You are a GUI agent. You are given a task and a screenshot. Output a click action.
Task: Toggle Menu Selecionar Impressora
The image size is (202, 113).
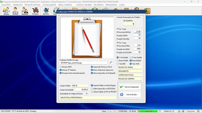tap(102, 70)
